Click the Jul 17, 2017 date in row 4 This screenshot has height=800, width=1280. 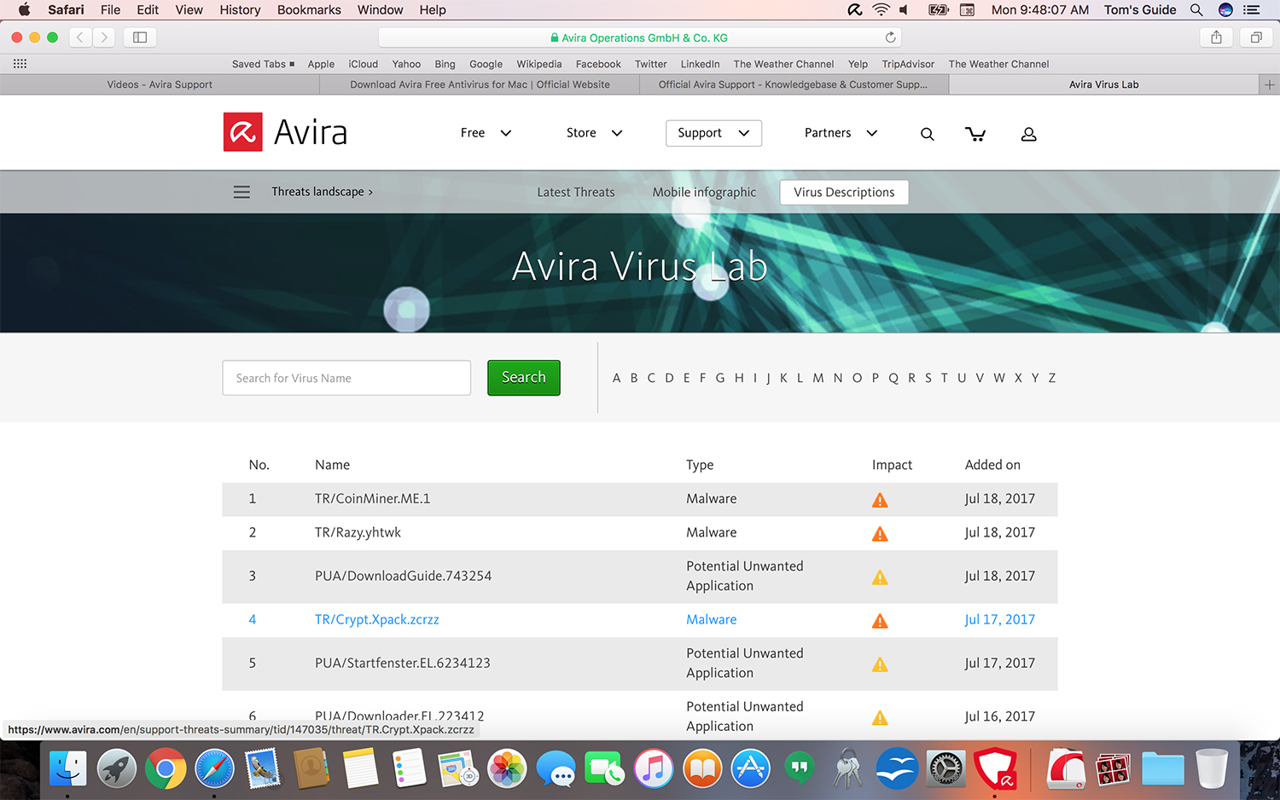[x=1000, y=620]
